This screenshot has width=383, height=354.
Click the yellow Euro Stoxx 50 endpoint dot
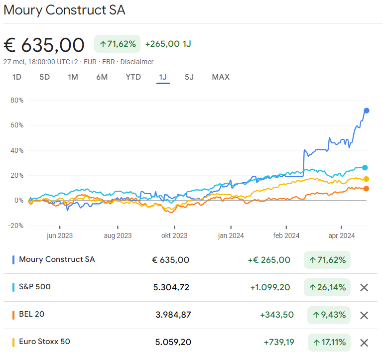pos(366,179)
